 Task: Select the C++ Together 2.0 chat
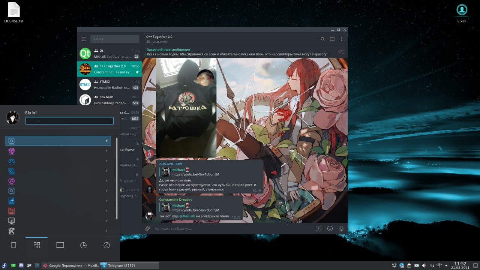[x=109, y=69]
